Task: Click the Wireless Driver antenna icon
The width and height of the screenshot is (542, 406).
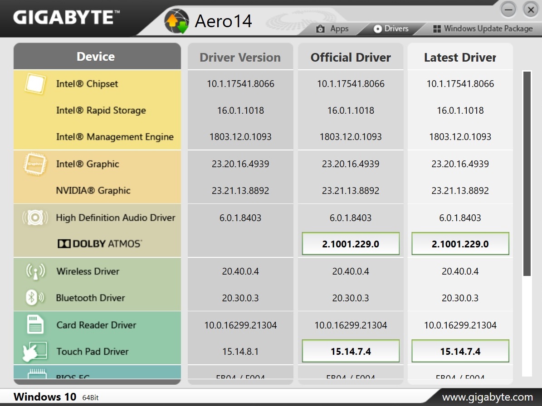Action: [x=35, y=271]
